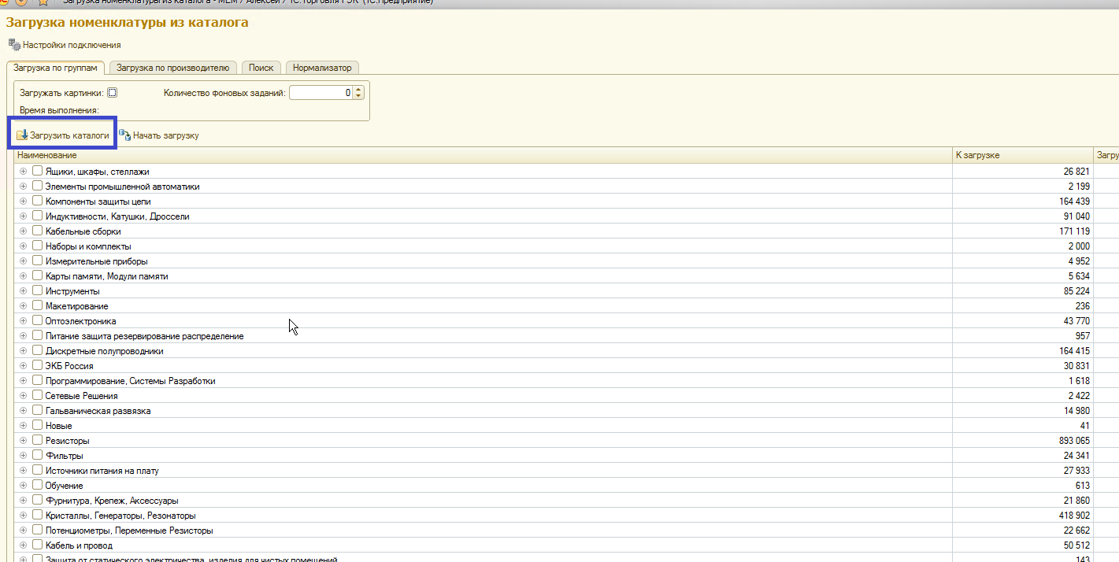This screenshot has width=1119, height=562.
Task: Go to the Нормализатор tab
Action: tap(321, 68)
